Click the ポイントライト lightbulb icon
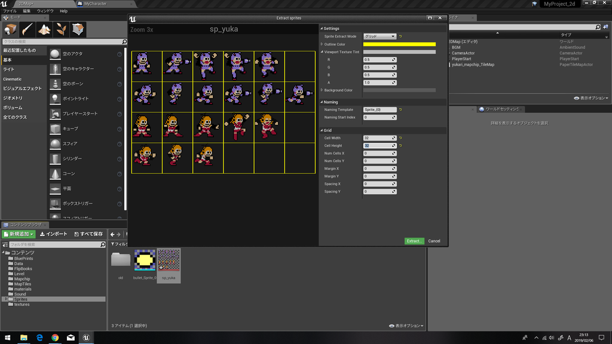Viewport: 612px width, 344px height. [55, 99]
